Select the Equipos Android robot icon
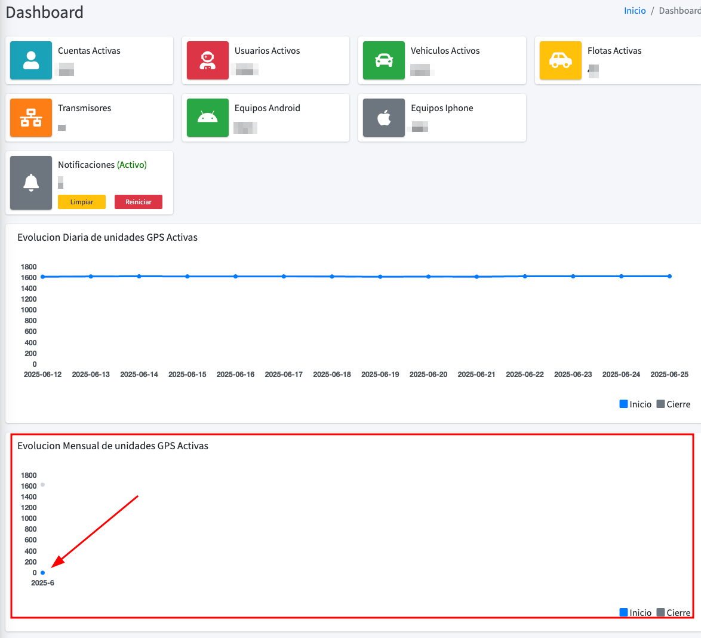This screenshot has height=638, width=701. pyautogui.click(x=207, y=118)
